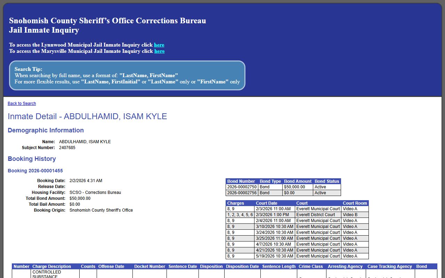Click court date 2/3/2026 1:00 PM
Screen dimensions: 445x278
tap(275, 215)
